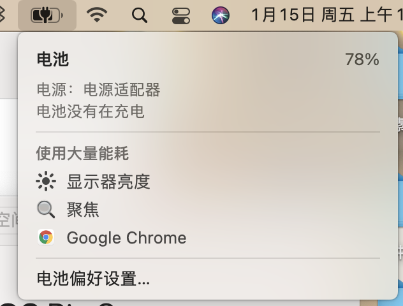Open 电池偏好设置... preferences

click(93, 279)
